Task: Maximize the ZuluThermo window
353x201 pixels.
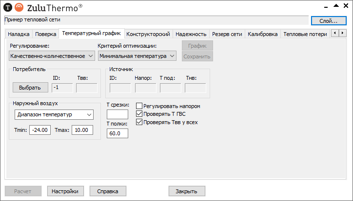Action: 336,6
